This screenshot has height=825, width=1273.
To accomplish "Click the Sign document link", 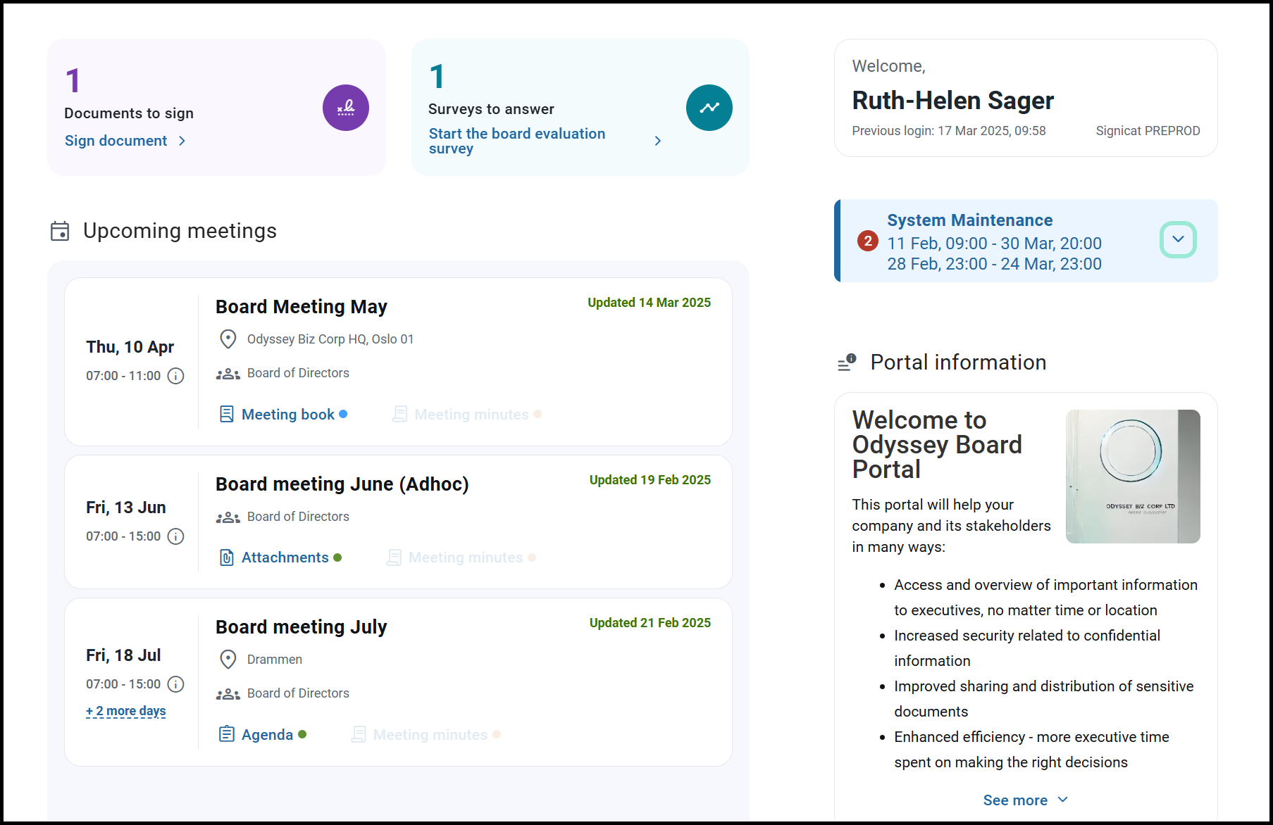I will click(116, 140).
